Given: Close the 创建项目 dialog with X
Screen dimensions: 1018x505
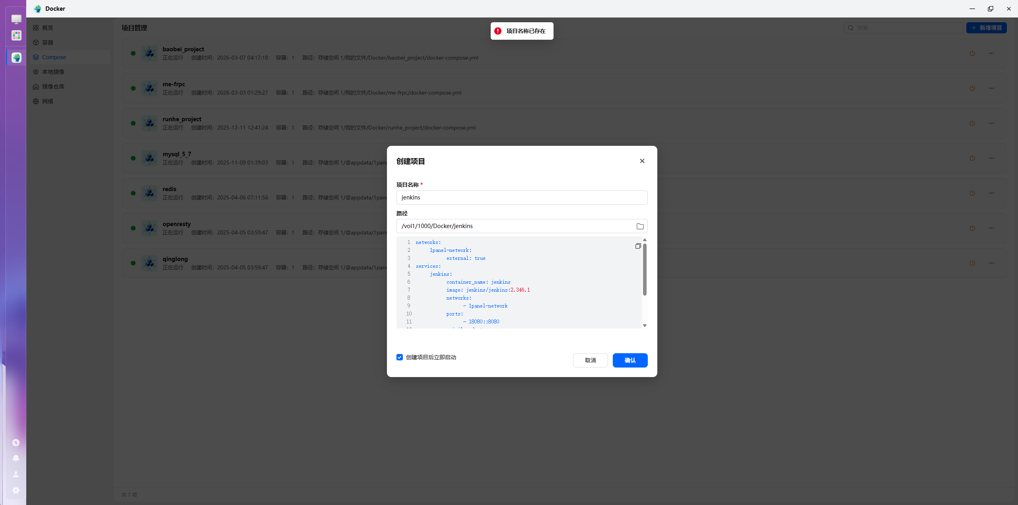Looking at the screenshot, I should click(x=642, y=161).
